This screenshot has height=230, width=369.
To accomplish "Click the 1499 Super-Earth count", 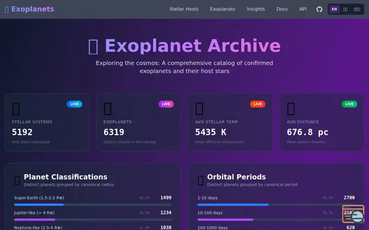I will coord(166,198).
